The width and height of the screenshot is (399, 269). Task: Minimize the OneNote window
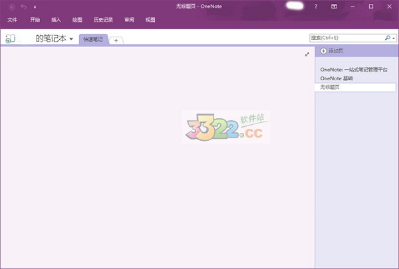tap(352, 7)
